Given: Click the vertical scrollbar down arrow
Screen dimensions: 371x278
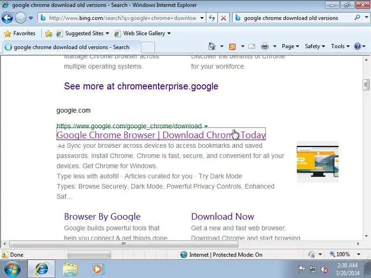Looking at the screenshot, I should pos(366,236).
